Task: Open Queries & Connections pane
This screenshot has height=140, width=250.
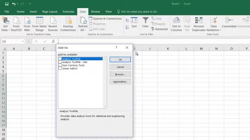Action: click(x=105, y=19)
